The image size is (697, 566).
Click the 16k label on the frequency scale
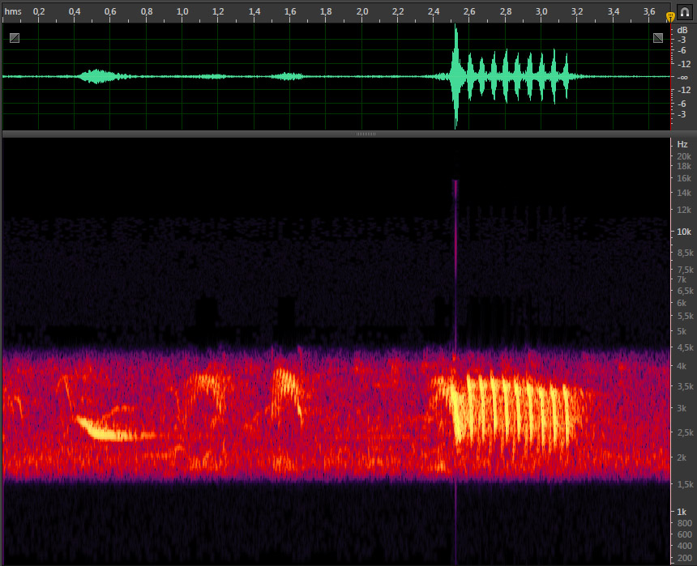click(x=684, y=179)
